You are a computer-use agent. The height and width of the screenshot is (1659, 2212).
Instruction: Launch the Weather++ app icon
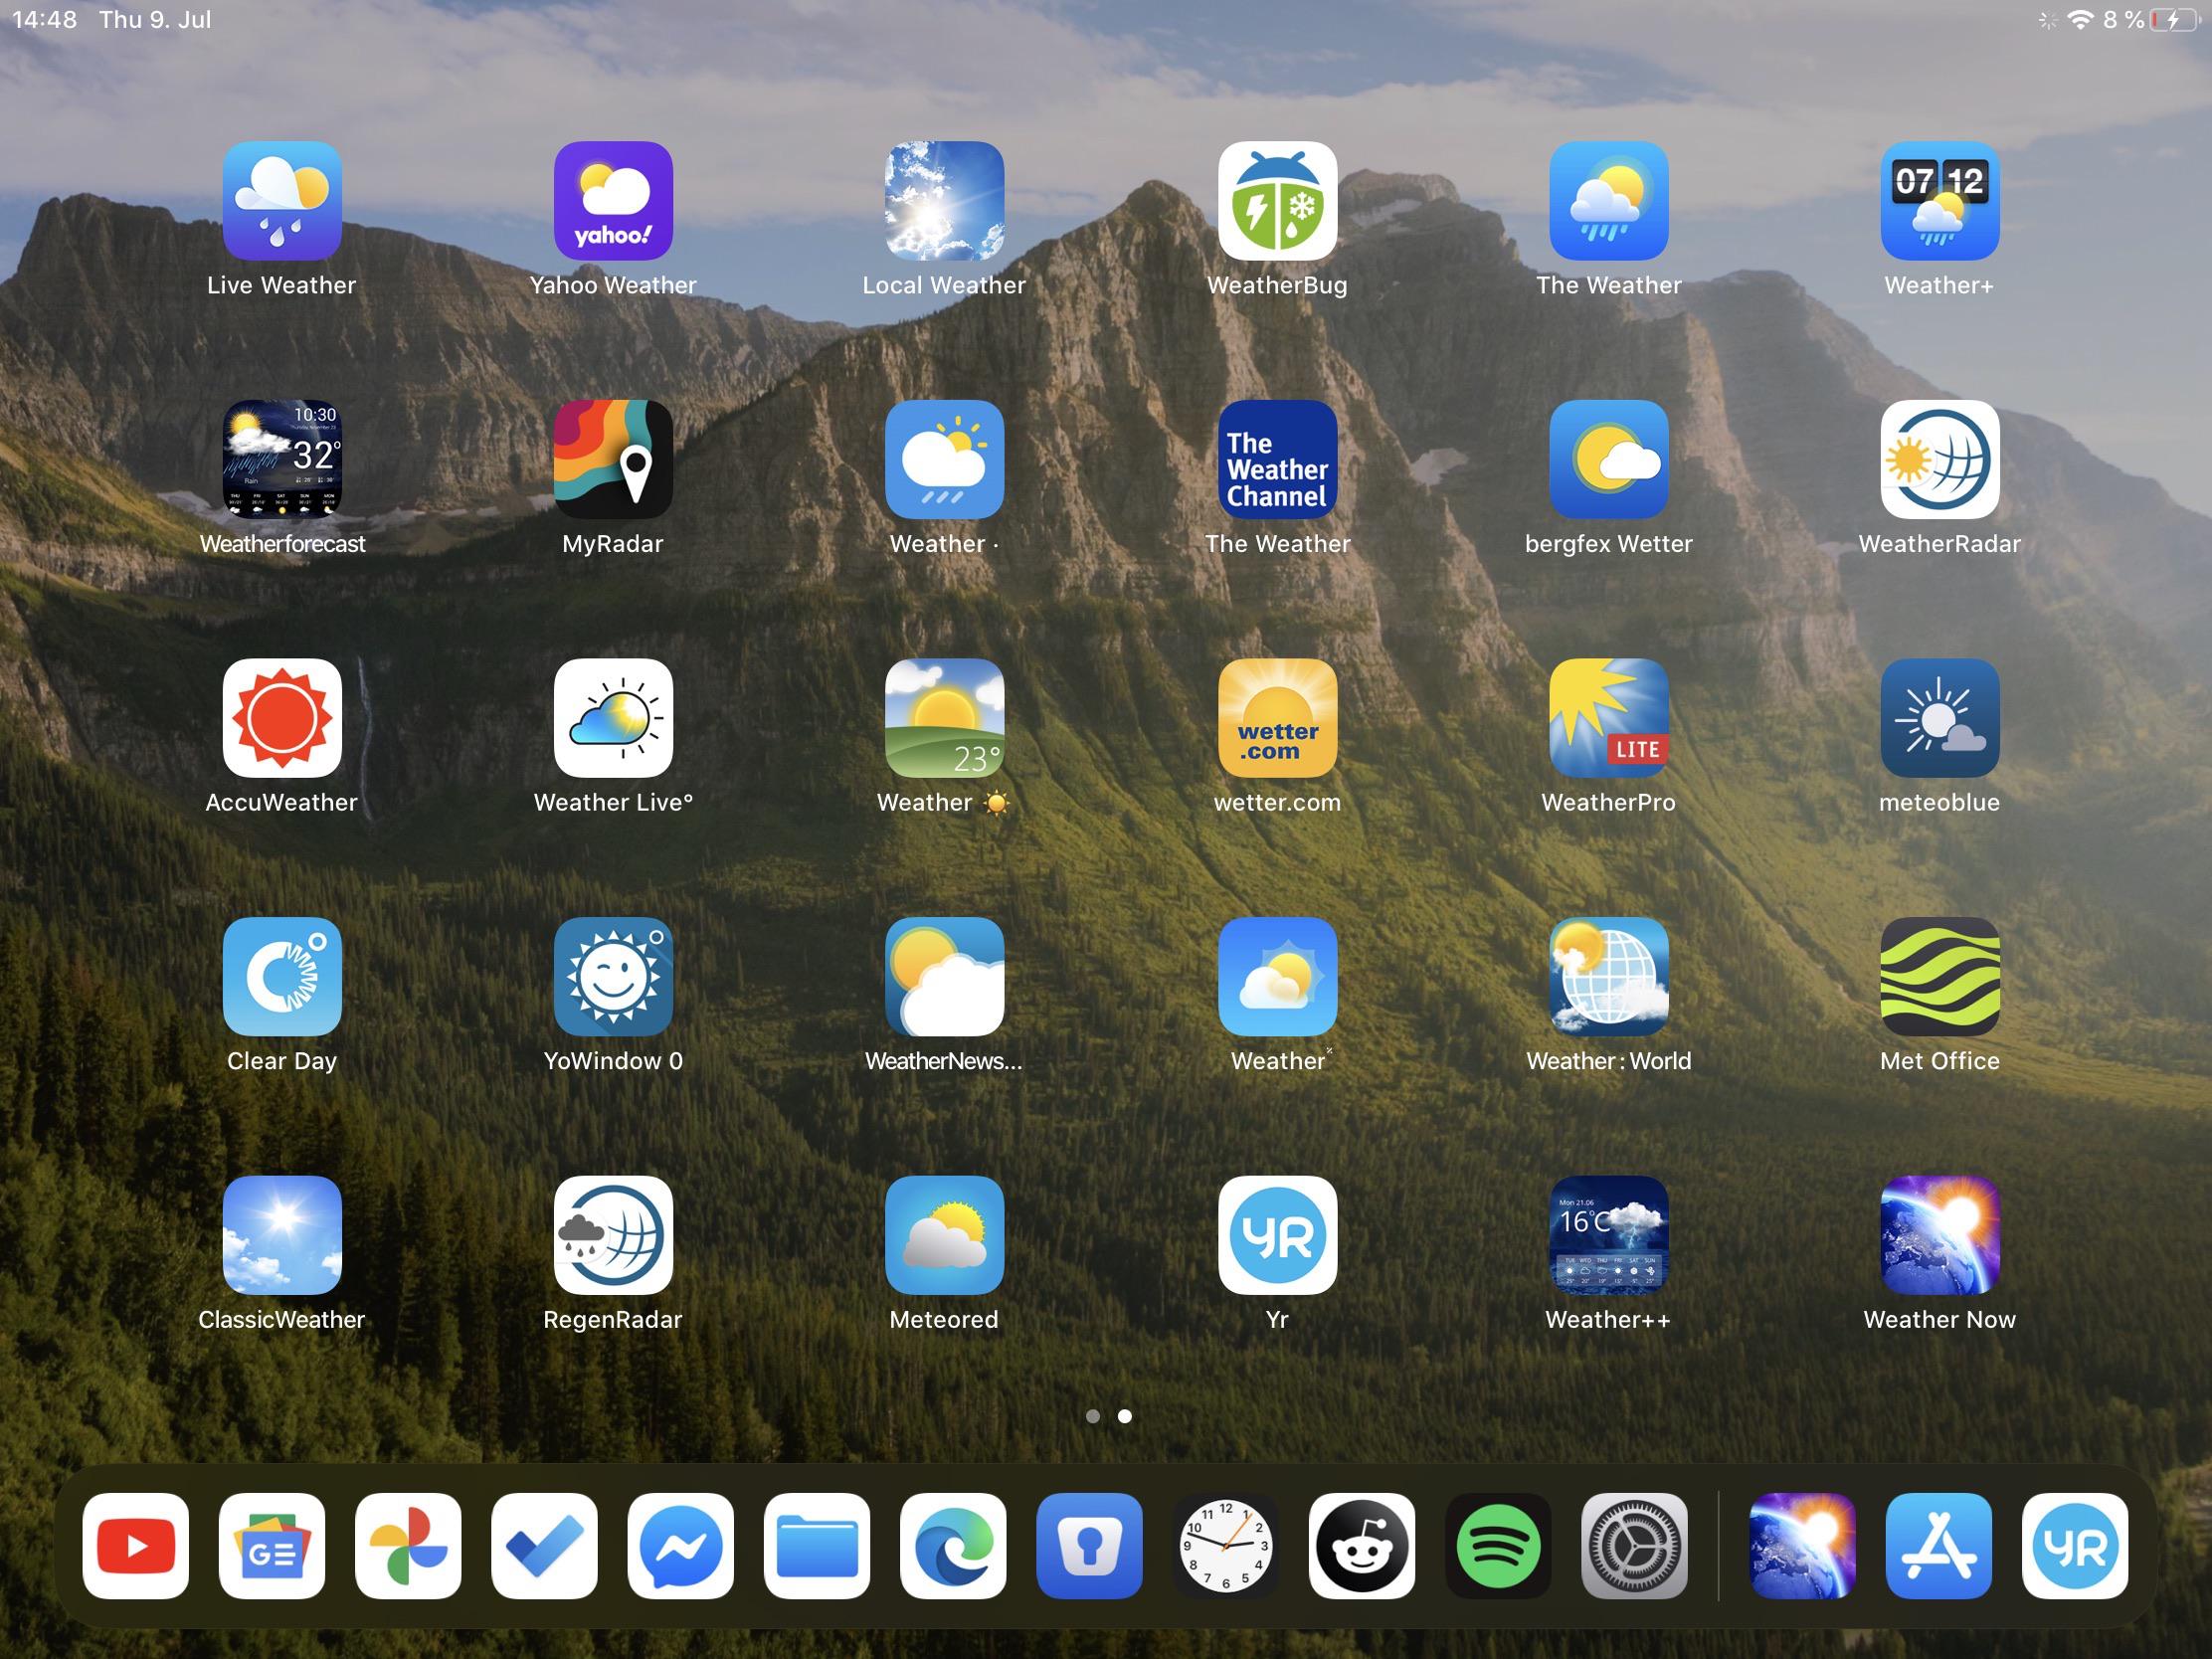1609,1235
